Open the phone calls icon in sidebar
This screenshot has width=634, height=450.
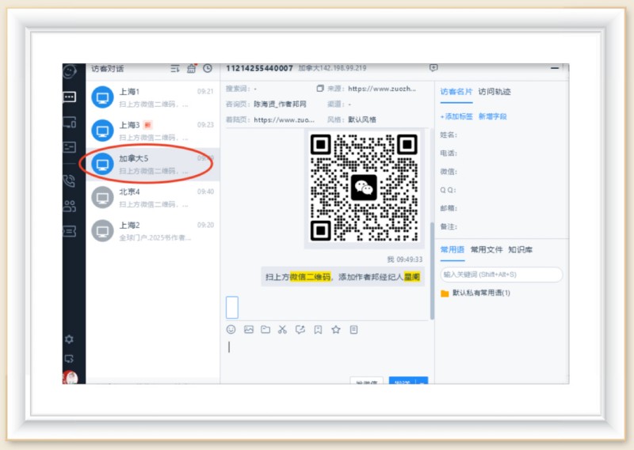pos(70,180)
